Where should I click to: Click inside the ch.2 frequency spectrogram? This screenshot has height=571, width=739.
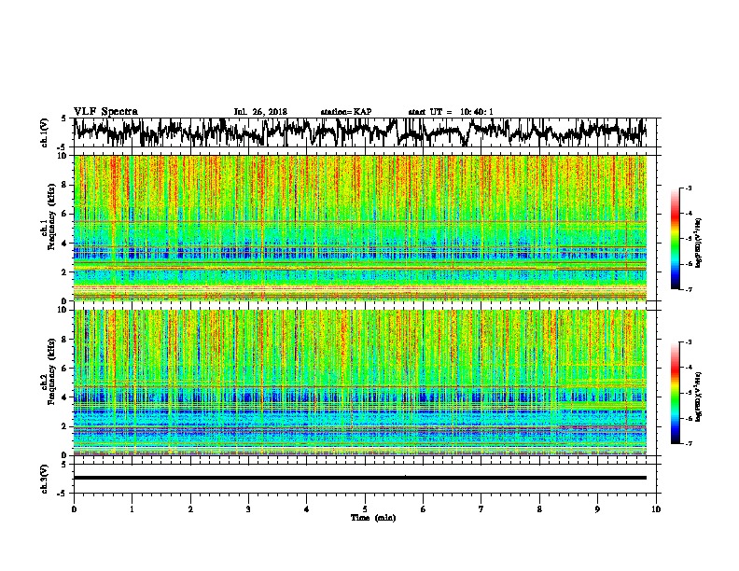point(360,383)
